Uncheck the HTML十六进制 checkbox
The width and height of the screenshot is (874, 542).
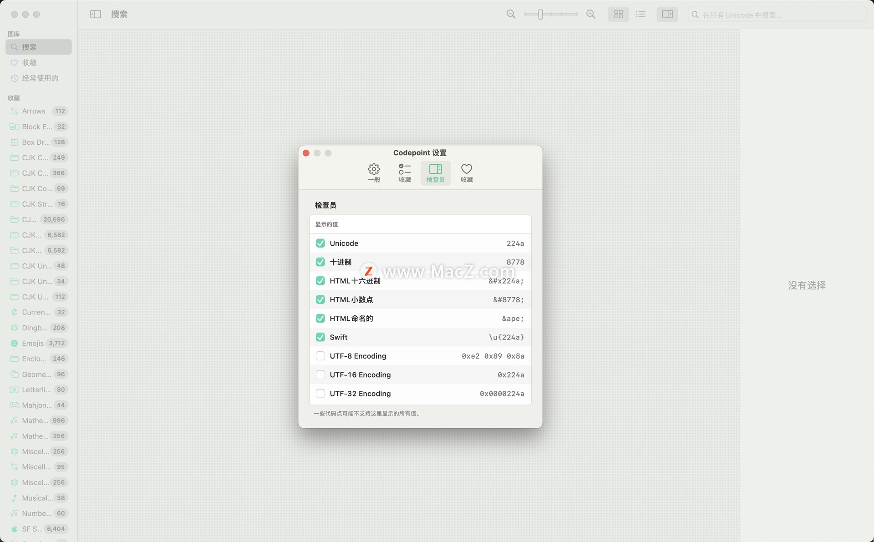[x=320, y=281]
